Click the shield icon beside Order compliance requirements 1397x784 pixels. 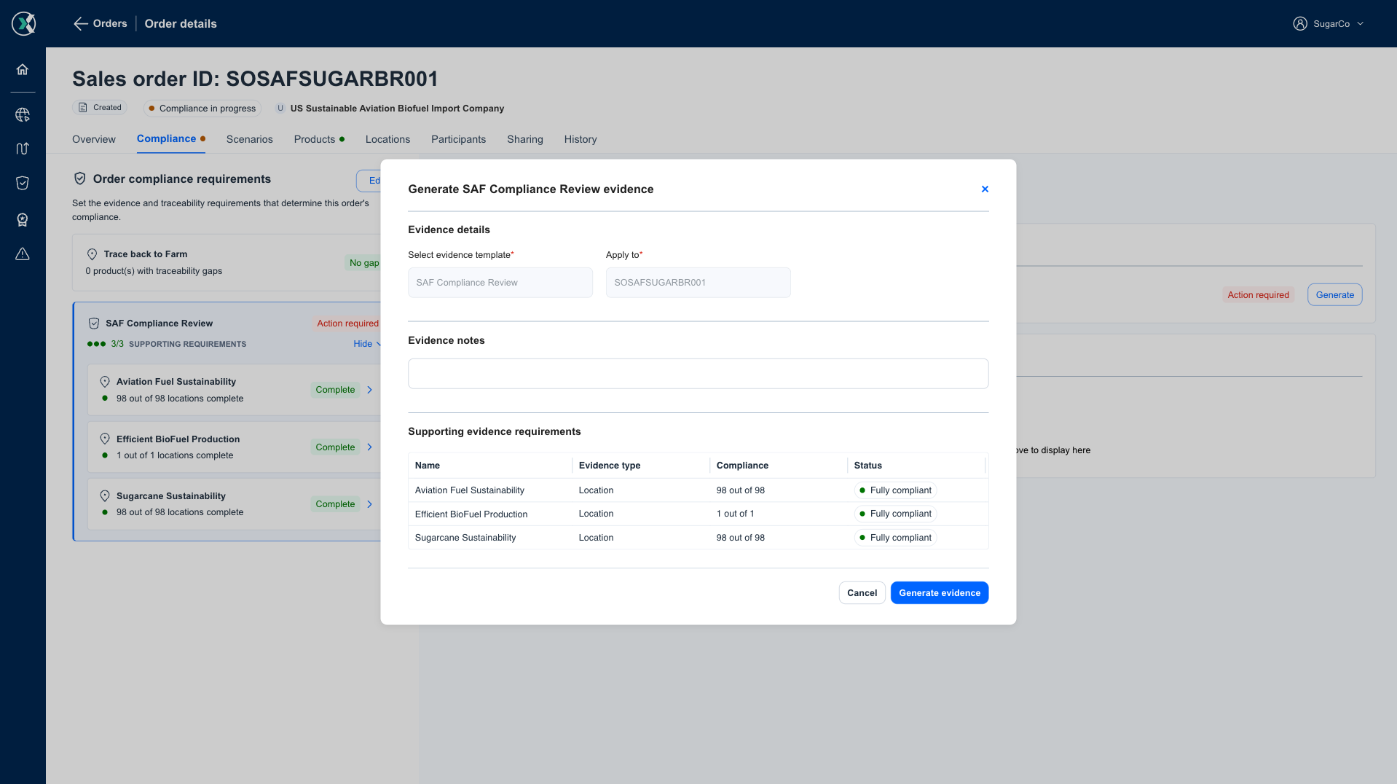click(80, 179)
